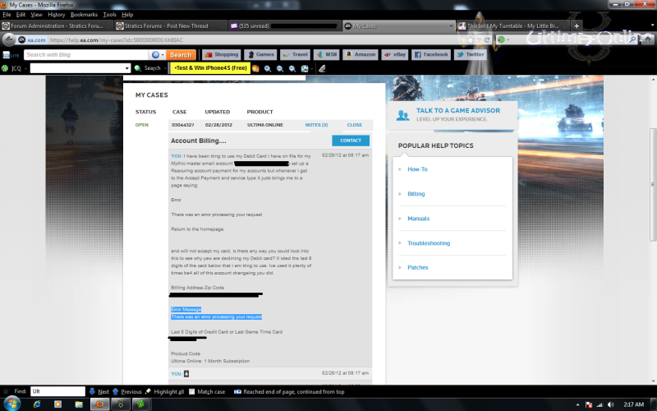Show hidden system tray icons
Viewport: 657px width, 411px height.
pyautogui.click(x=578, y=404)
